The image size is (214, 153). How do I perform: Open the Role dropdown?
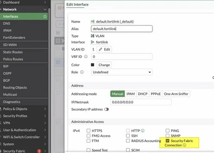(x=122, y=72)
